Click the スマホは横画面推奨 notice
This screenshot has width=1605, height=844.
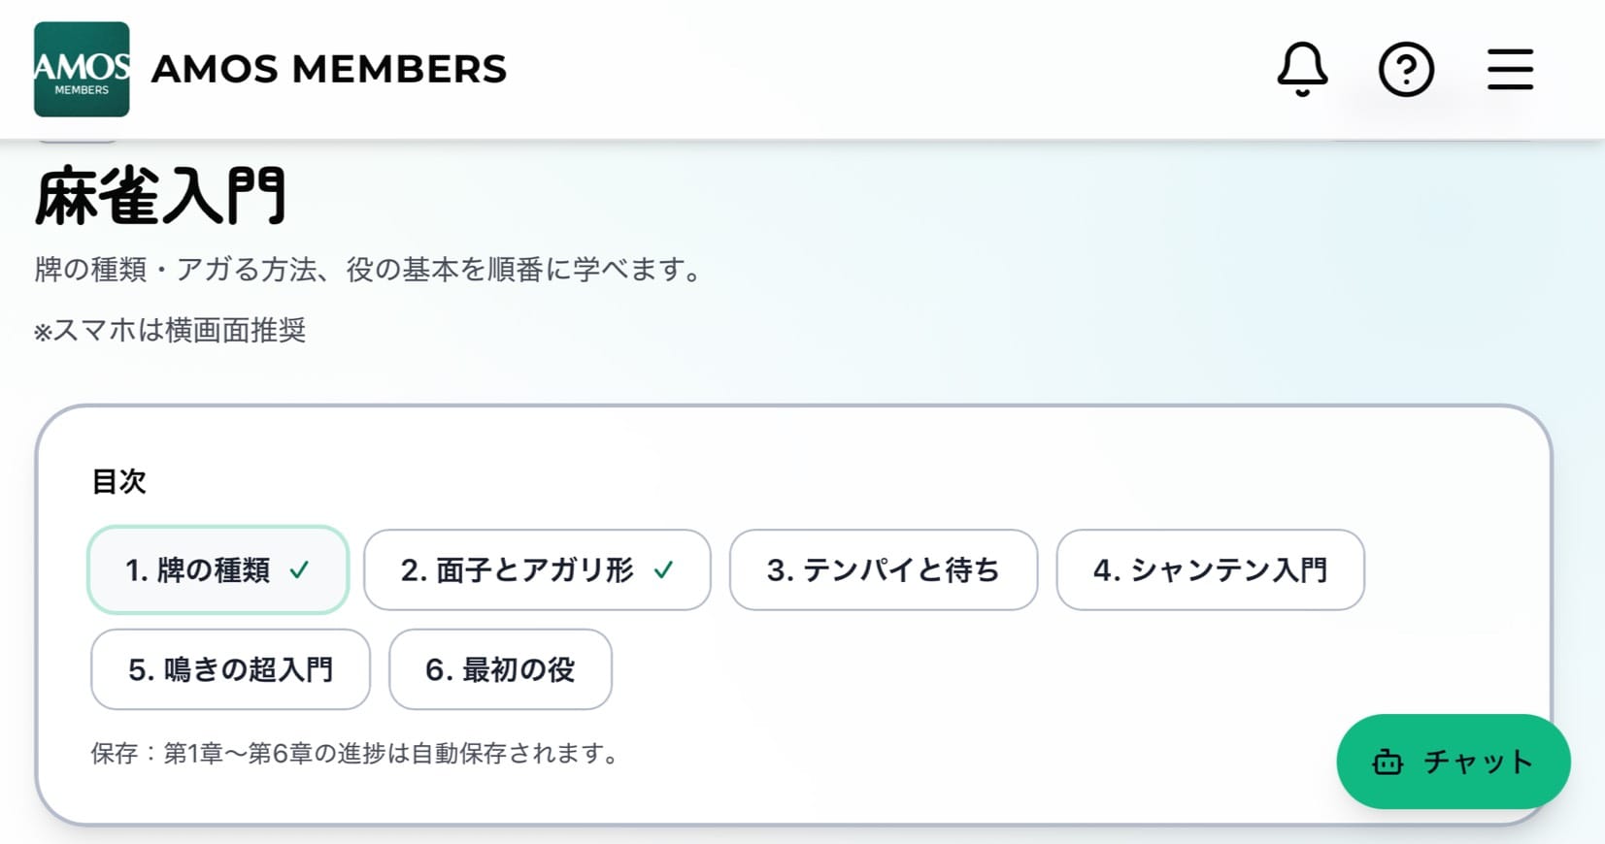(x=171, y=331)
